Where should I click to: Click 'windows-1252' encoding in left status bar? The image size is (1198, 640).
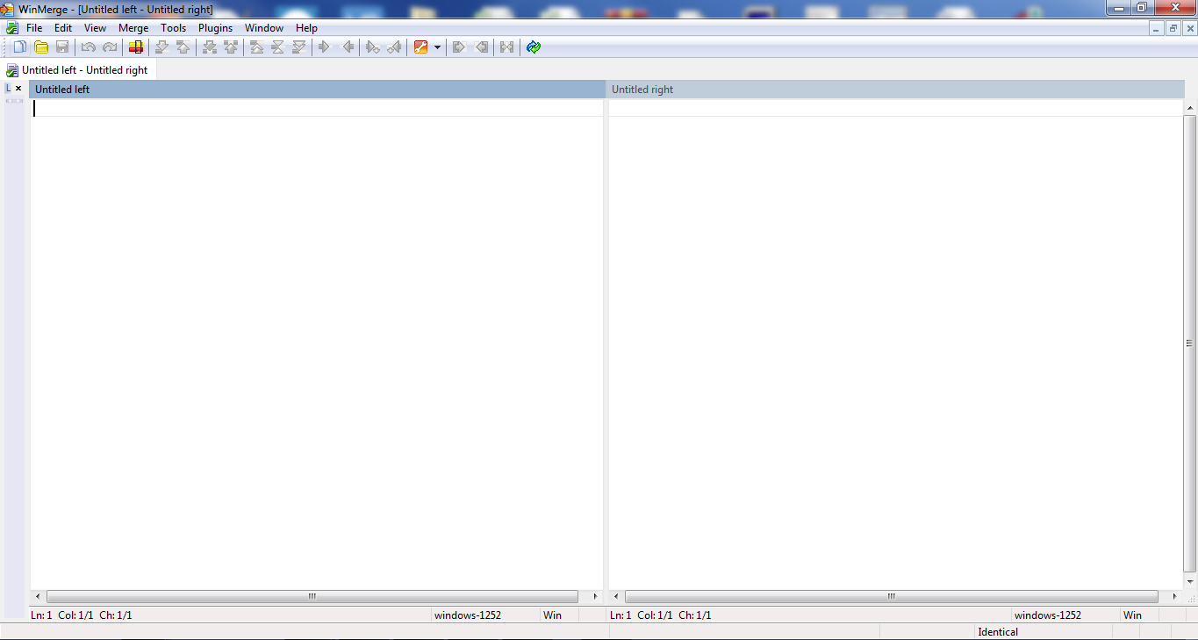(x=468, y=615)
